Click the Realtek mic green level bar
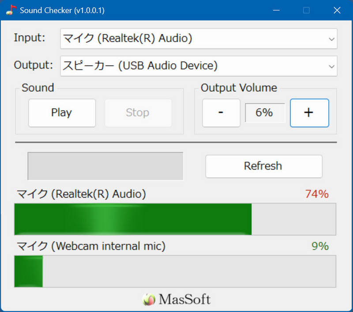353x312 pixels. click(x=133, y=219)
